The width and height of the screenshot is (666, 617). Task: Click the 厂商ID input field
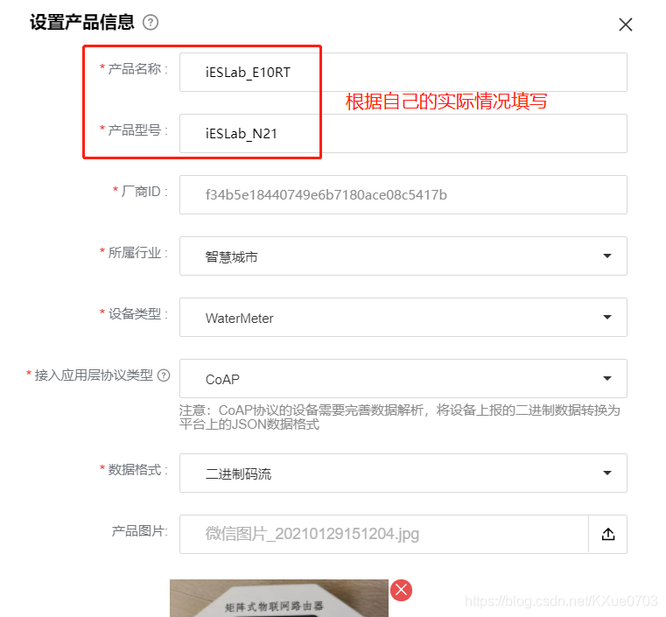[x=403, y=194]
